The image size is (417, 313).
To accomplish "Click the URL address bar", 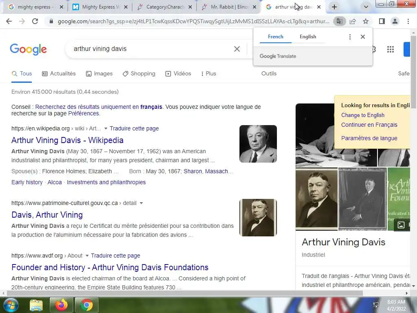I will click(193, 21).
